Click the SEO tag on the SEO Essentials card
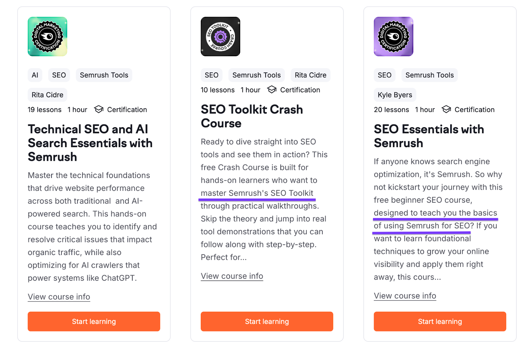 coord(384,75)
